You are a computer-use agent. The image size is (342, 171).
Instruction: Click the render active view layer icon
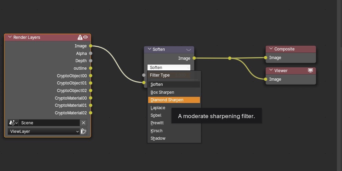tap(83, 131)
